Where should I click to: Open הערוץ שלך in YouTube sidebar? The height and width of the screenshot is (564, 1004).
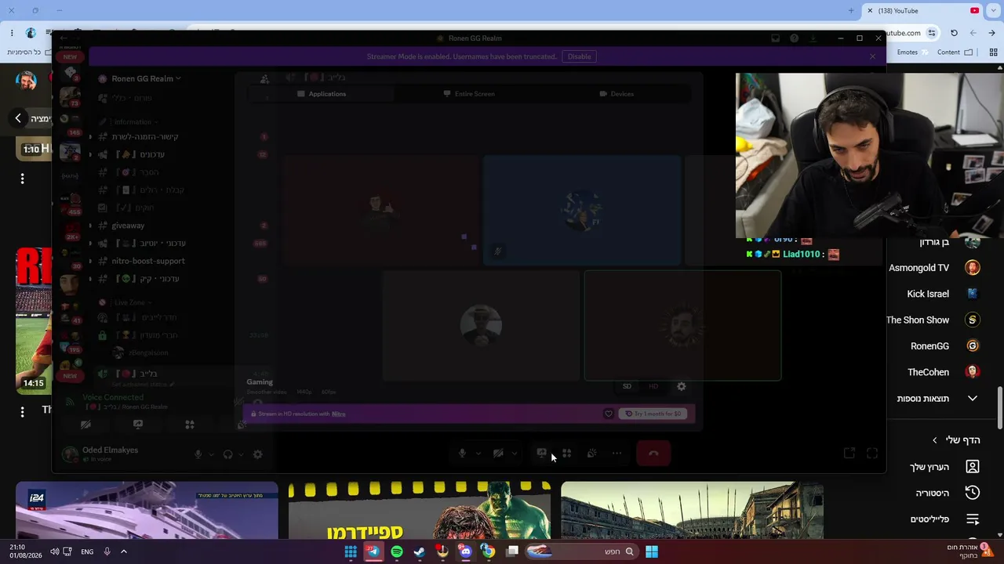coord(944,467)
